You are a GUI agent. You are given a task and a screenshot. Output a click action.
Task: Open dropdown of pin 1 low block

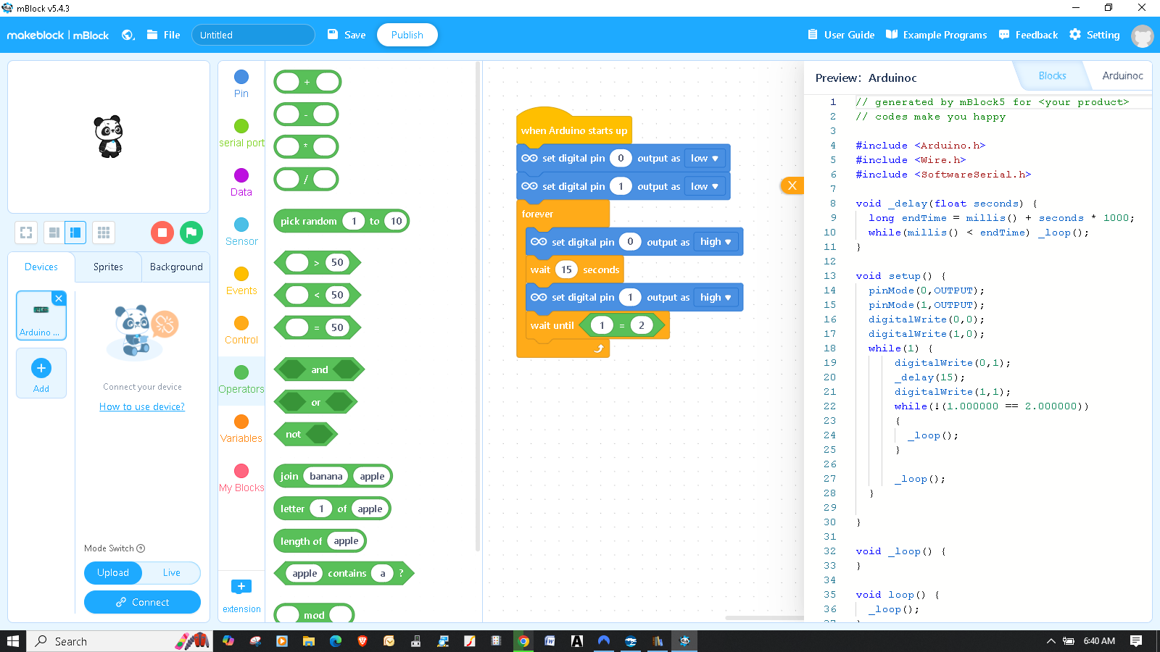click(x=705, y=186)
